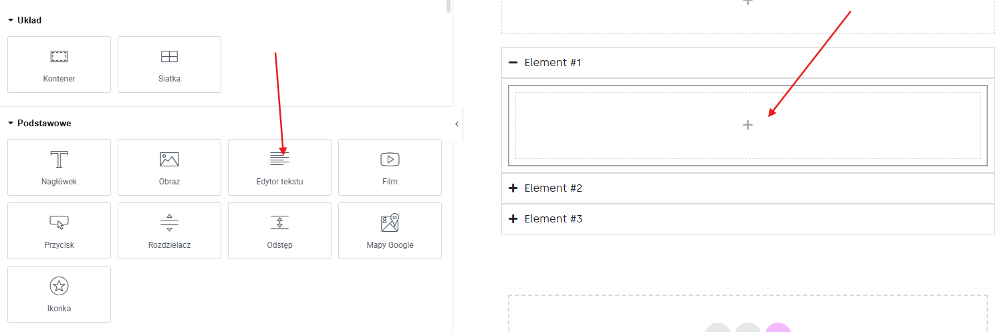
Task: Click the widget panel scrollbar
Action: coord(449,6)
